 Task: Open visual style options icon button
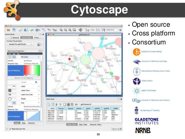[39, 44]
